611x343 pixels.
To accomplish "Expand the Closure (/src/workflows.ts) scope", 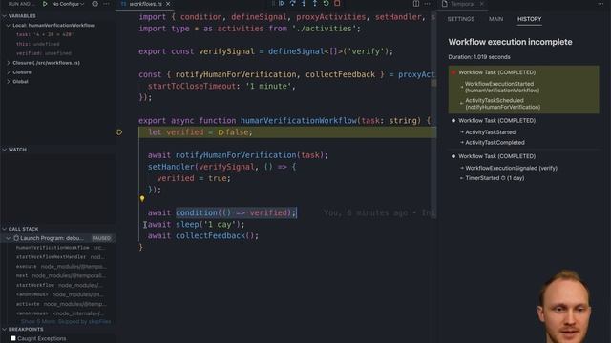I will 9,63.
